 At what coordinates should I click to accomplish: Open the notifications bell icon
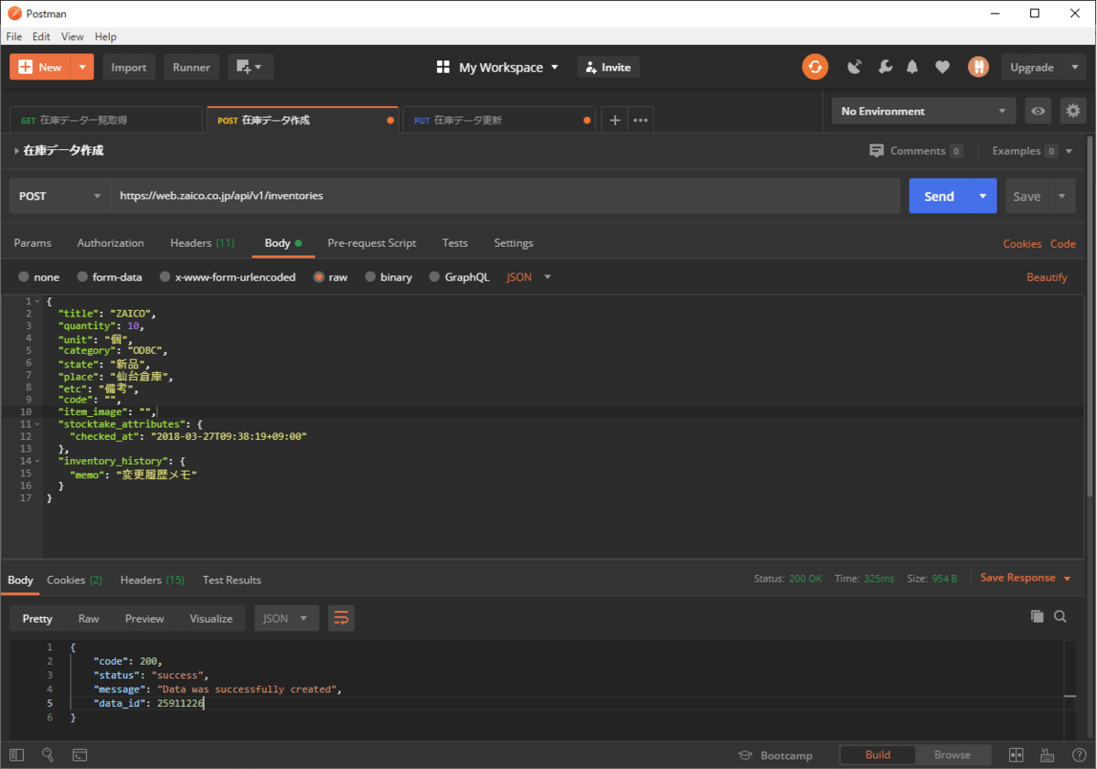(x=912, y=67)
